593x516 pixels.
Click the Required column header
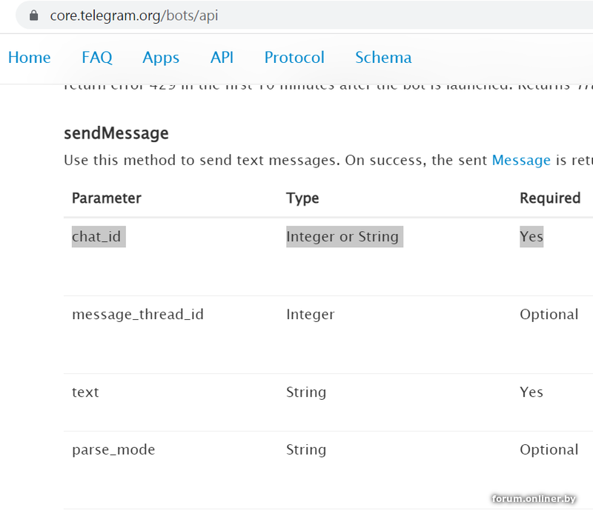tap(550, 198)
